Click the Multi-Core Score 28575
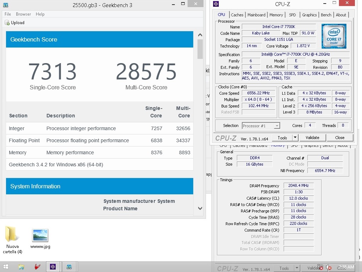This screenshot has height=272, width=362. (x=146, y=72)
